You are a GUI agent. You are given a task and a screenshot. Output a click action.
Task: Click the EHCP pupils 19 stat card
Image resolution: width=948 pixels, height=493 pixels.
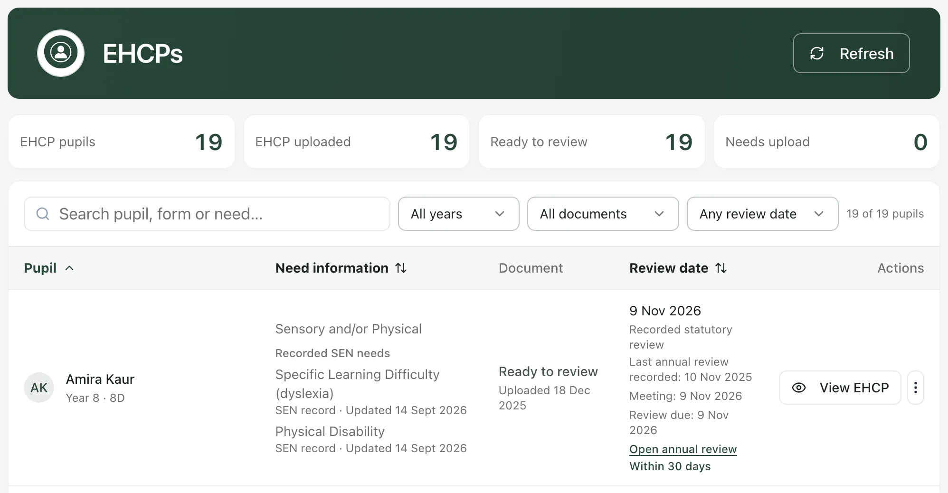[122, 142]
